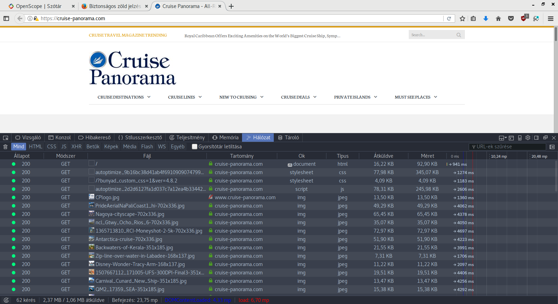Open the Firefox downloads arrow

485,18
